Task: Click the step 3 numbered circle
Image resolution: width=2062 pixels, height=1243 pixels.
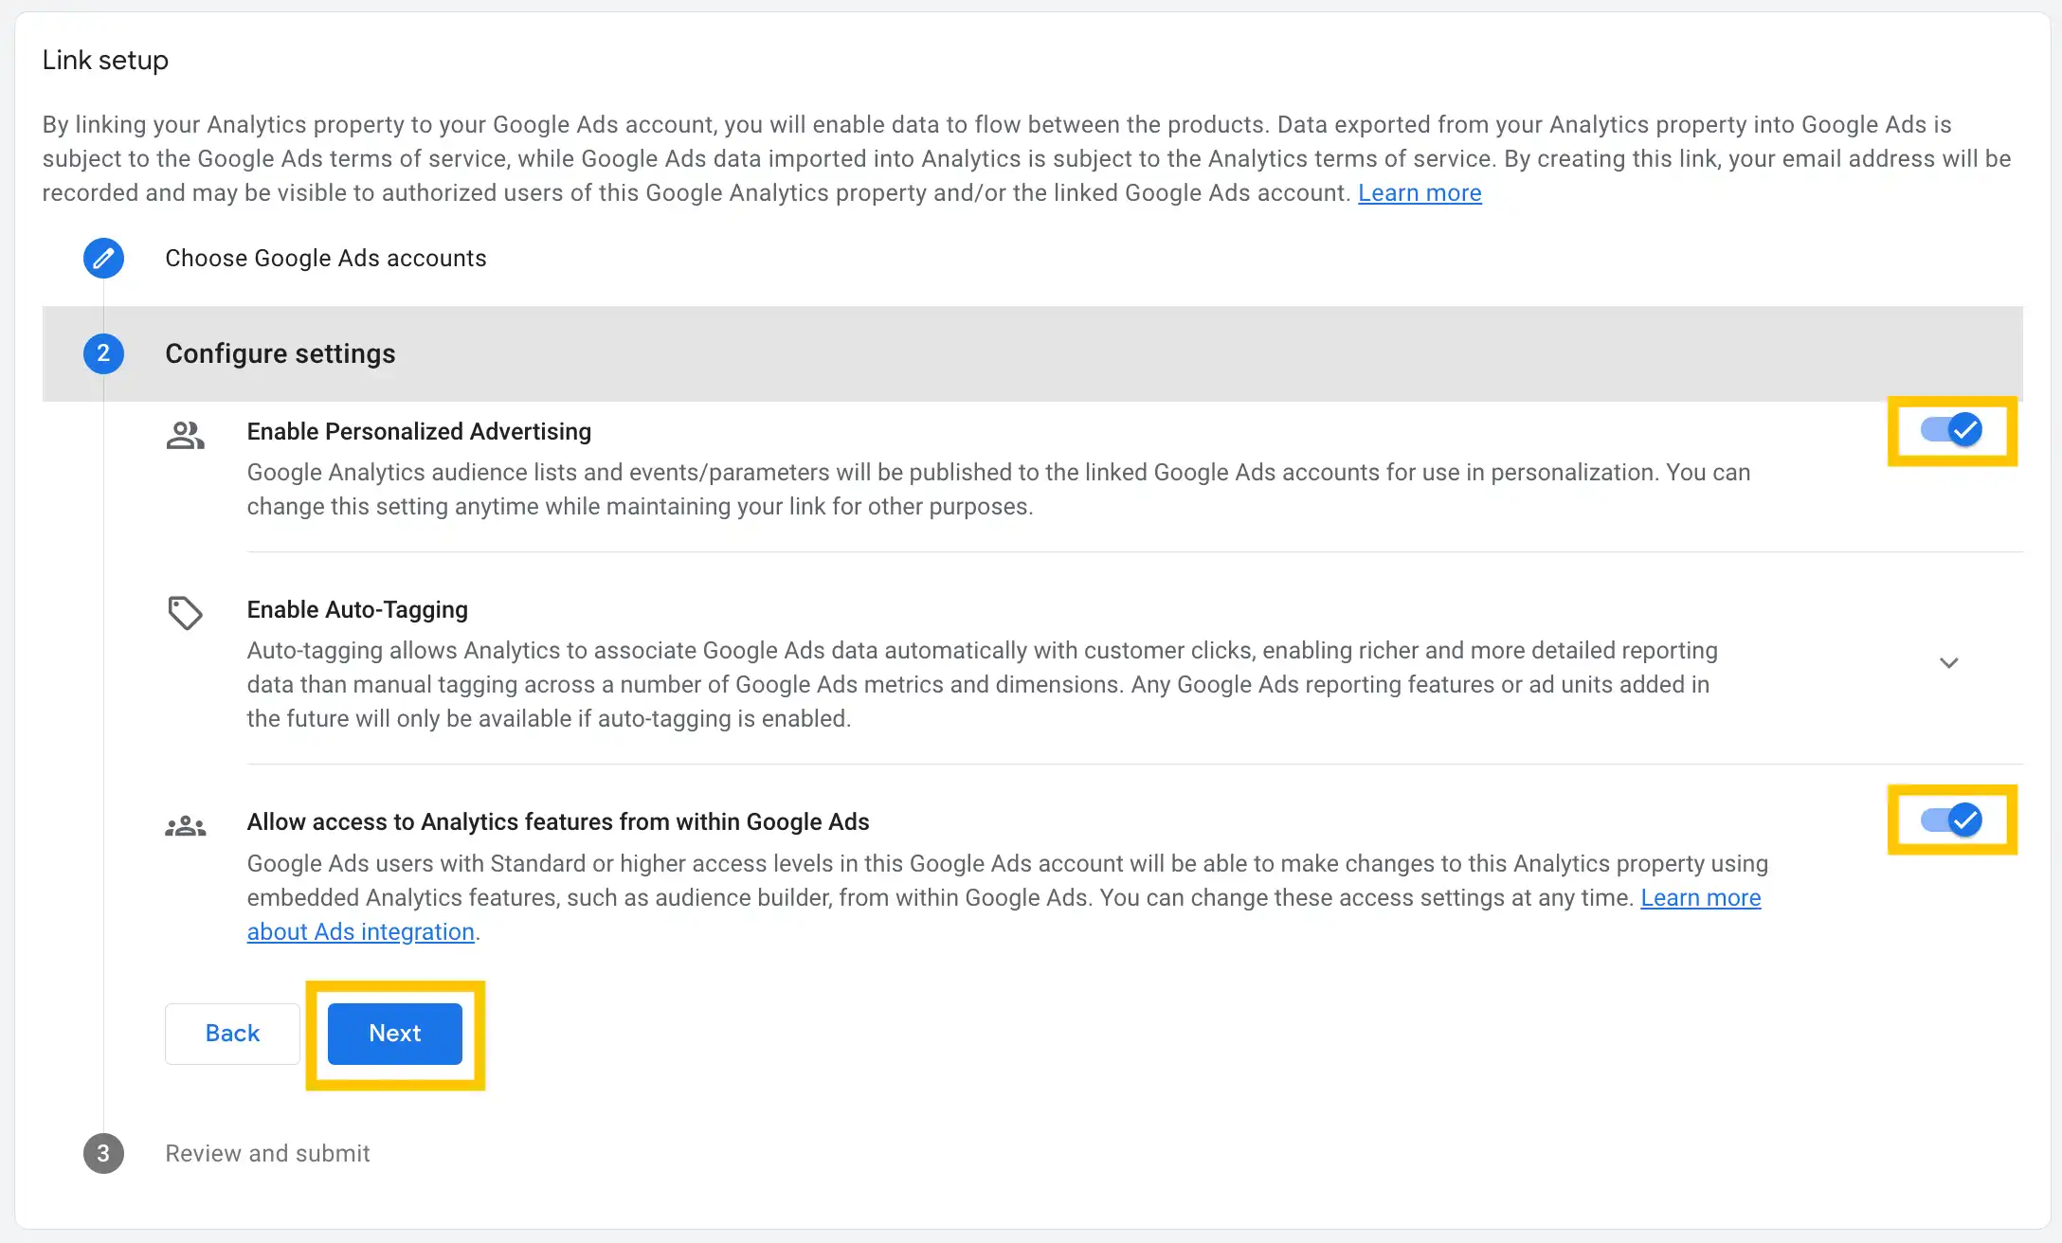Action: tap(103, 1154)
